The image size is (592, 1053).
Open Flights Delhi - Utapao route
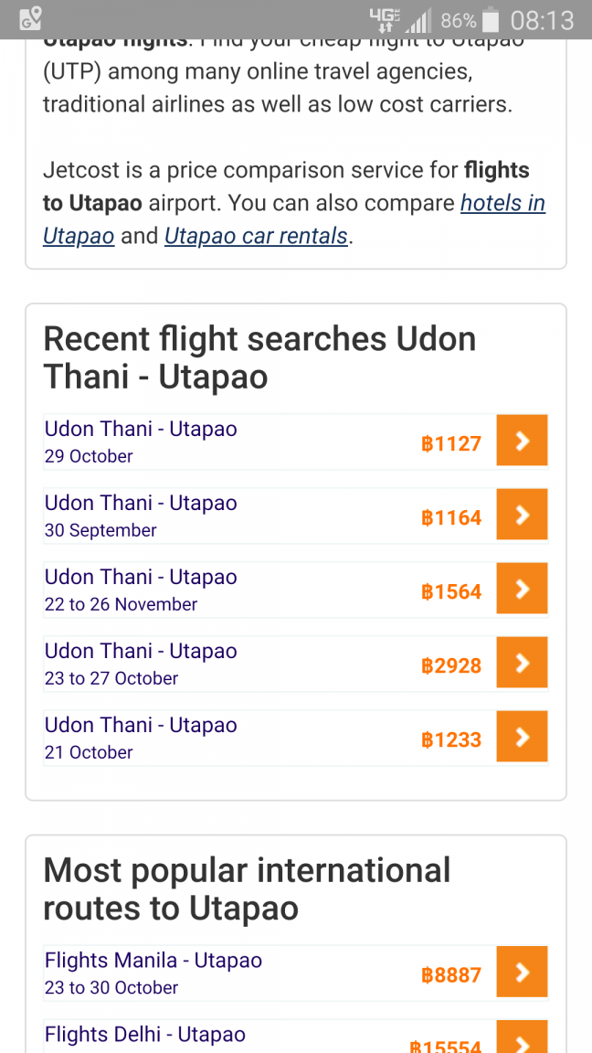point(295,1037)
